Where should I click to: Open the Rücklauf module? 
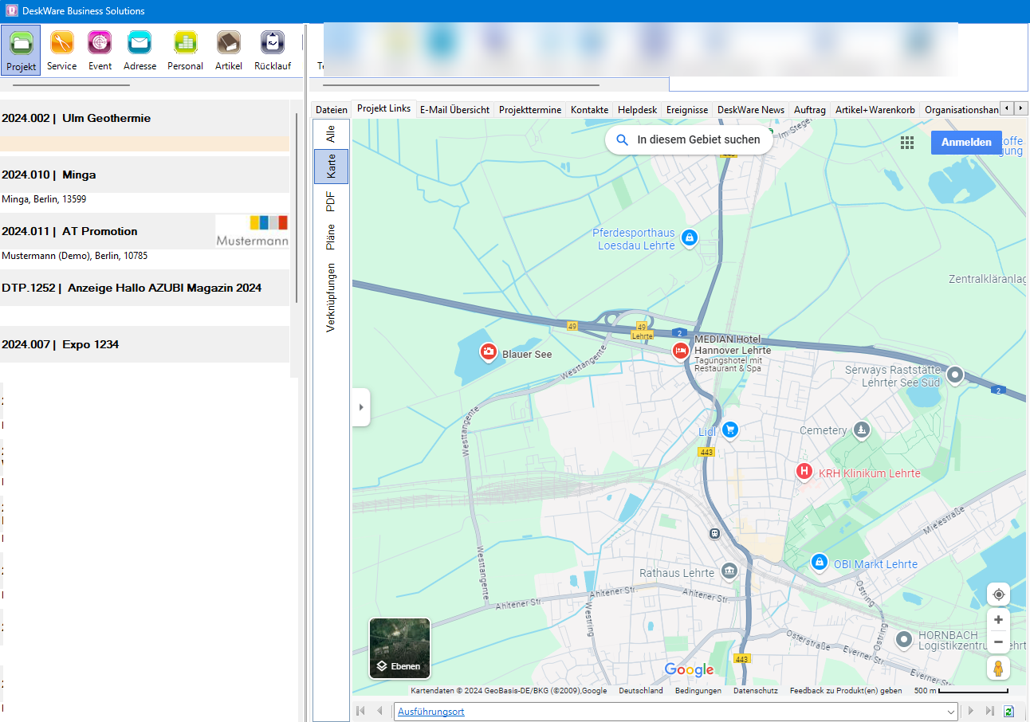[x=273, y=50]
